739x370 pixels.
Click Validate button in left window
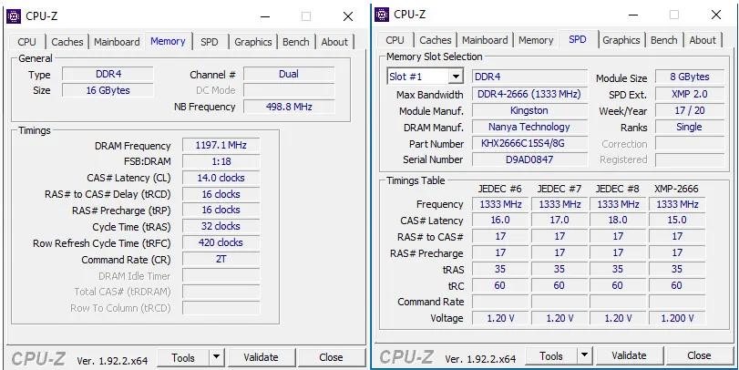(x=261, y=358)
